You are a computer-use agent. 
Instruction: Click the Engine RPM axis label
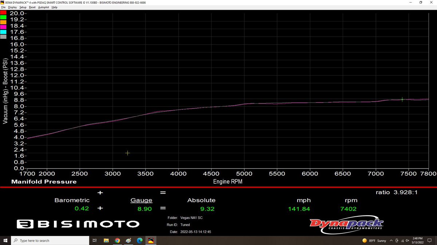228,181
